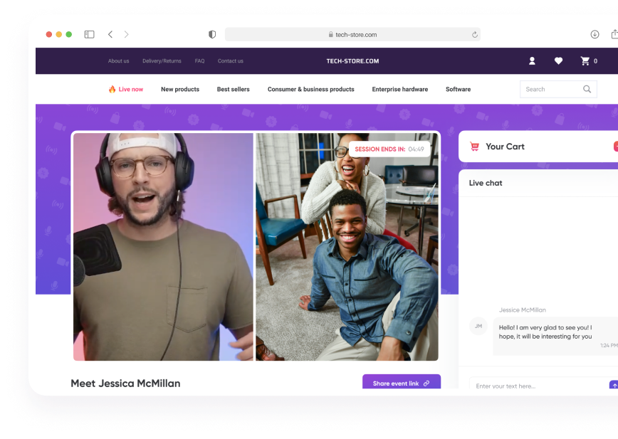This screenshot has width=618, height=439.
Task: Open the privacy shield icon
Action: pyautogui.click(x=212, y=35)
